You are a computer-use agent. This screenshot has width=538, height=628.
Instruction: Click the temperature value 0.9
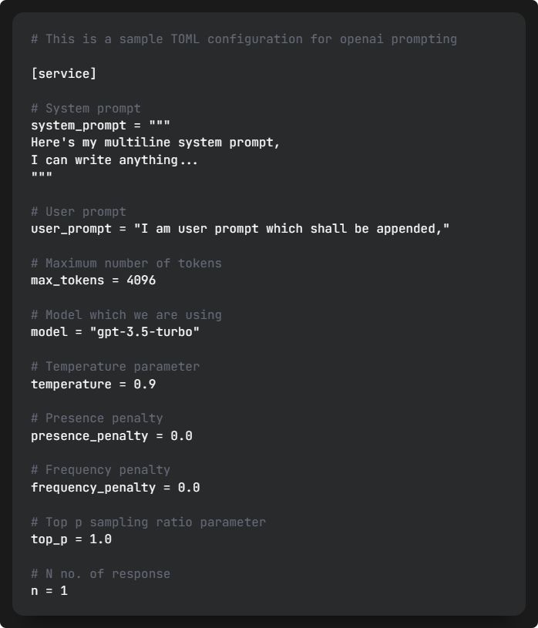pyautogui.click(x=145, y=384)
